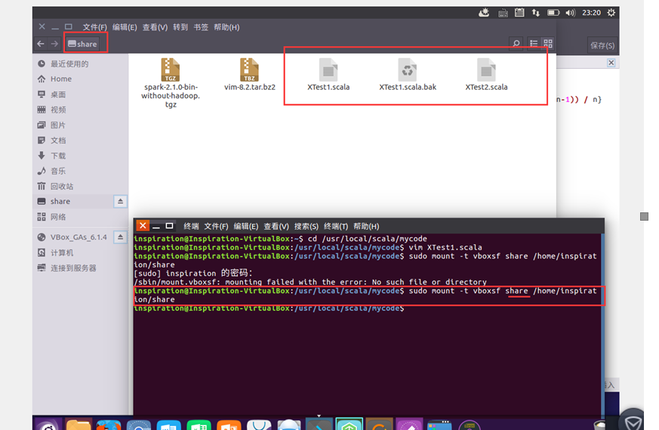Click the last terminal prompt line
The height and width of the screenshot is (430, 659).
(x=269, y=308)
